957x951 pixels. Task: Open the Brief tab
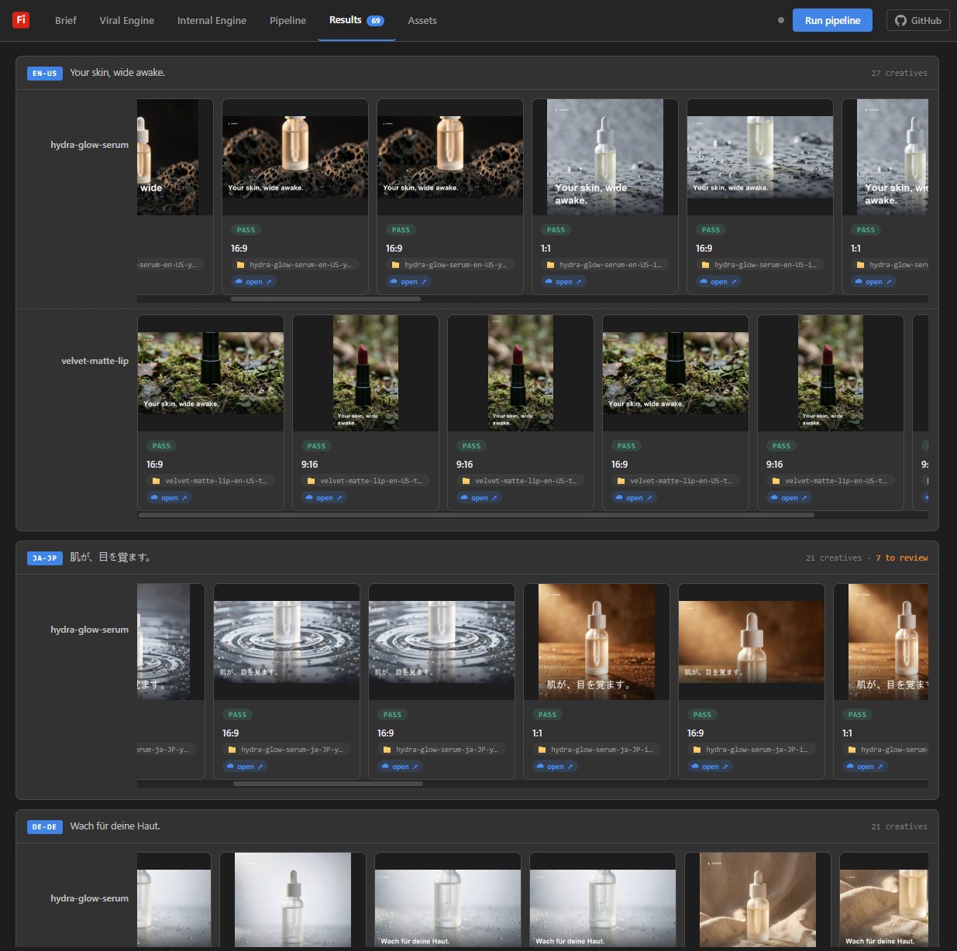pyautogui.click(x=66, y=20)
